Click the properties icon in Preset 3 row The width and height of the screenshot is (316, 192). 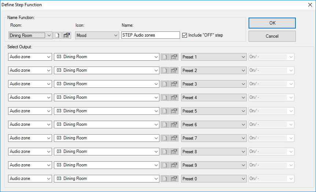click(x=174, y=84)
